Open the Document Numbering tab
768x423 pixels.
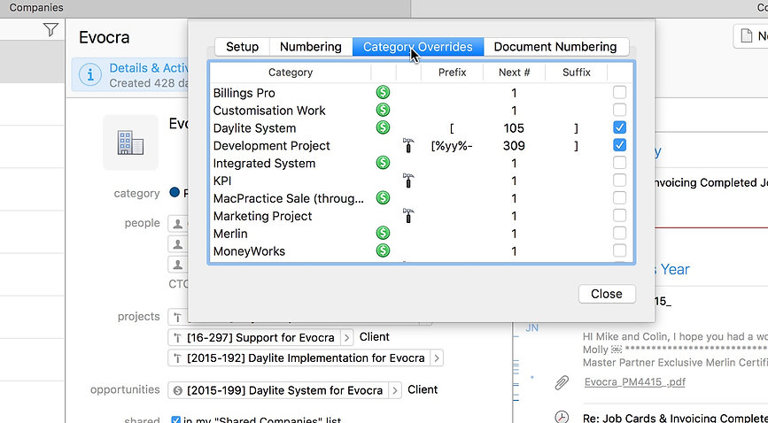[555, 47]
